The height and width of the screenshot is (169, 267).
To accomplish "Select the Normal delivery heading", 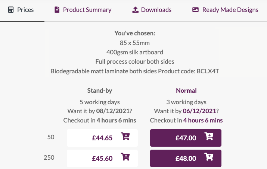I will (186, 90).
